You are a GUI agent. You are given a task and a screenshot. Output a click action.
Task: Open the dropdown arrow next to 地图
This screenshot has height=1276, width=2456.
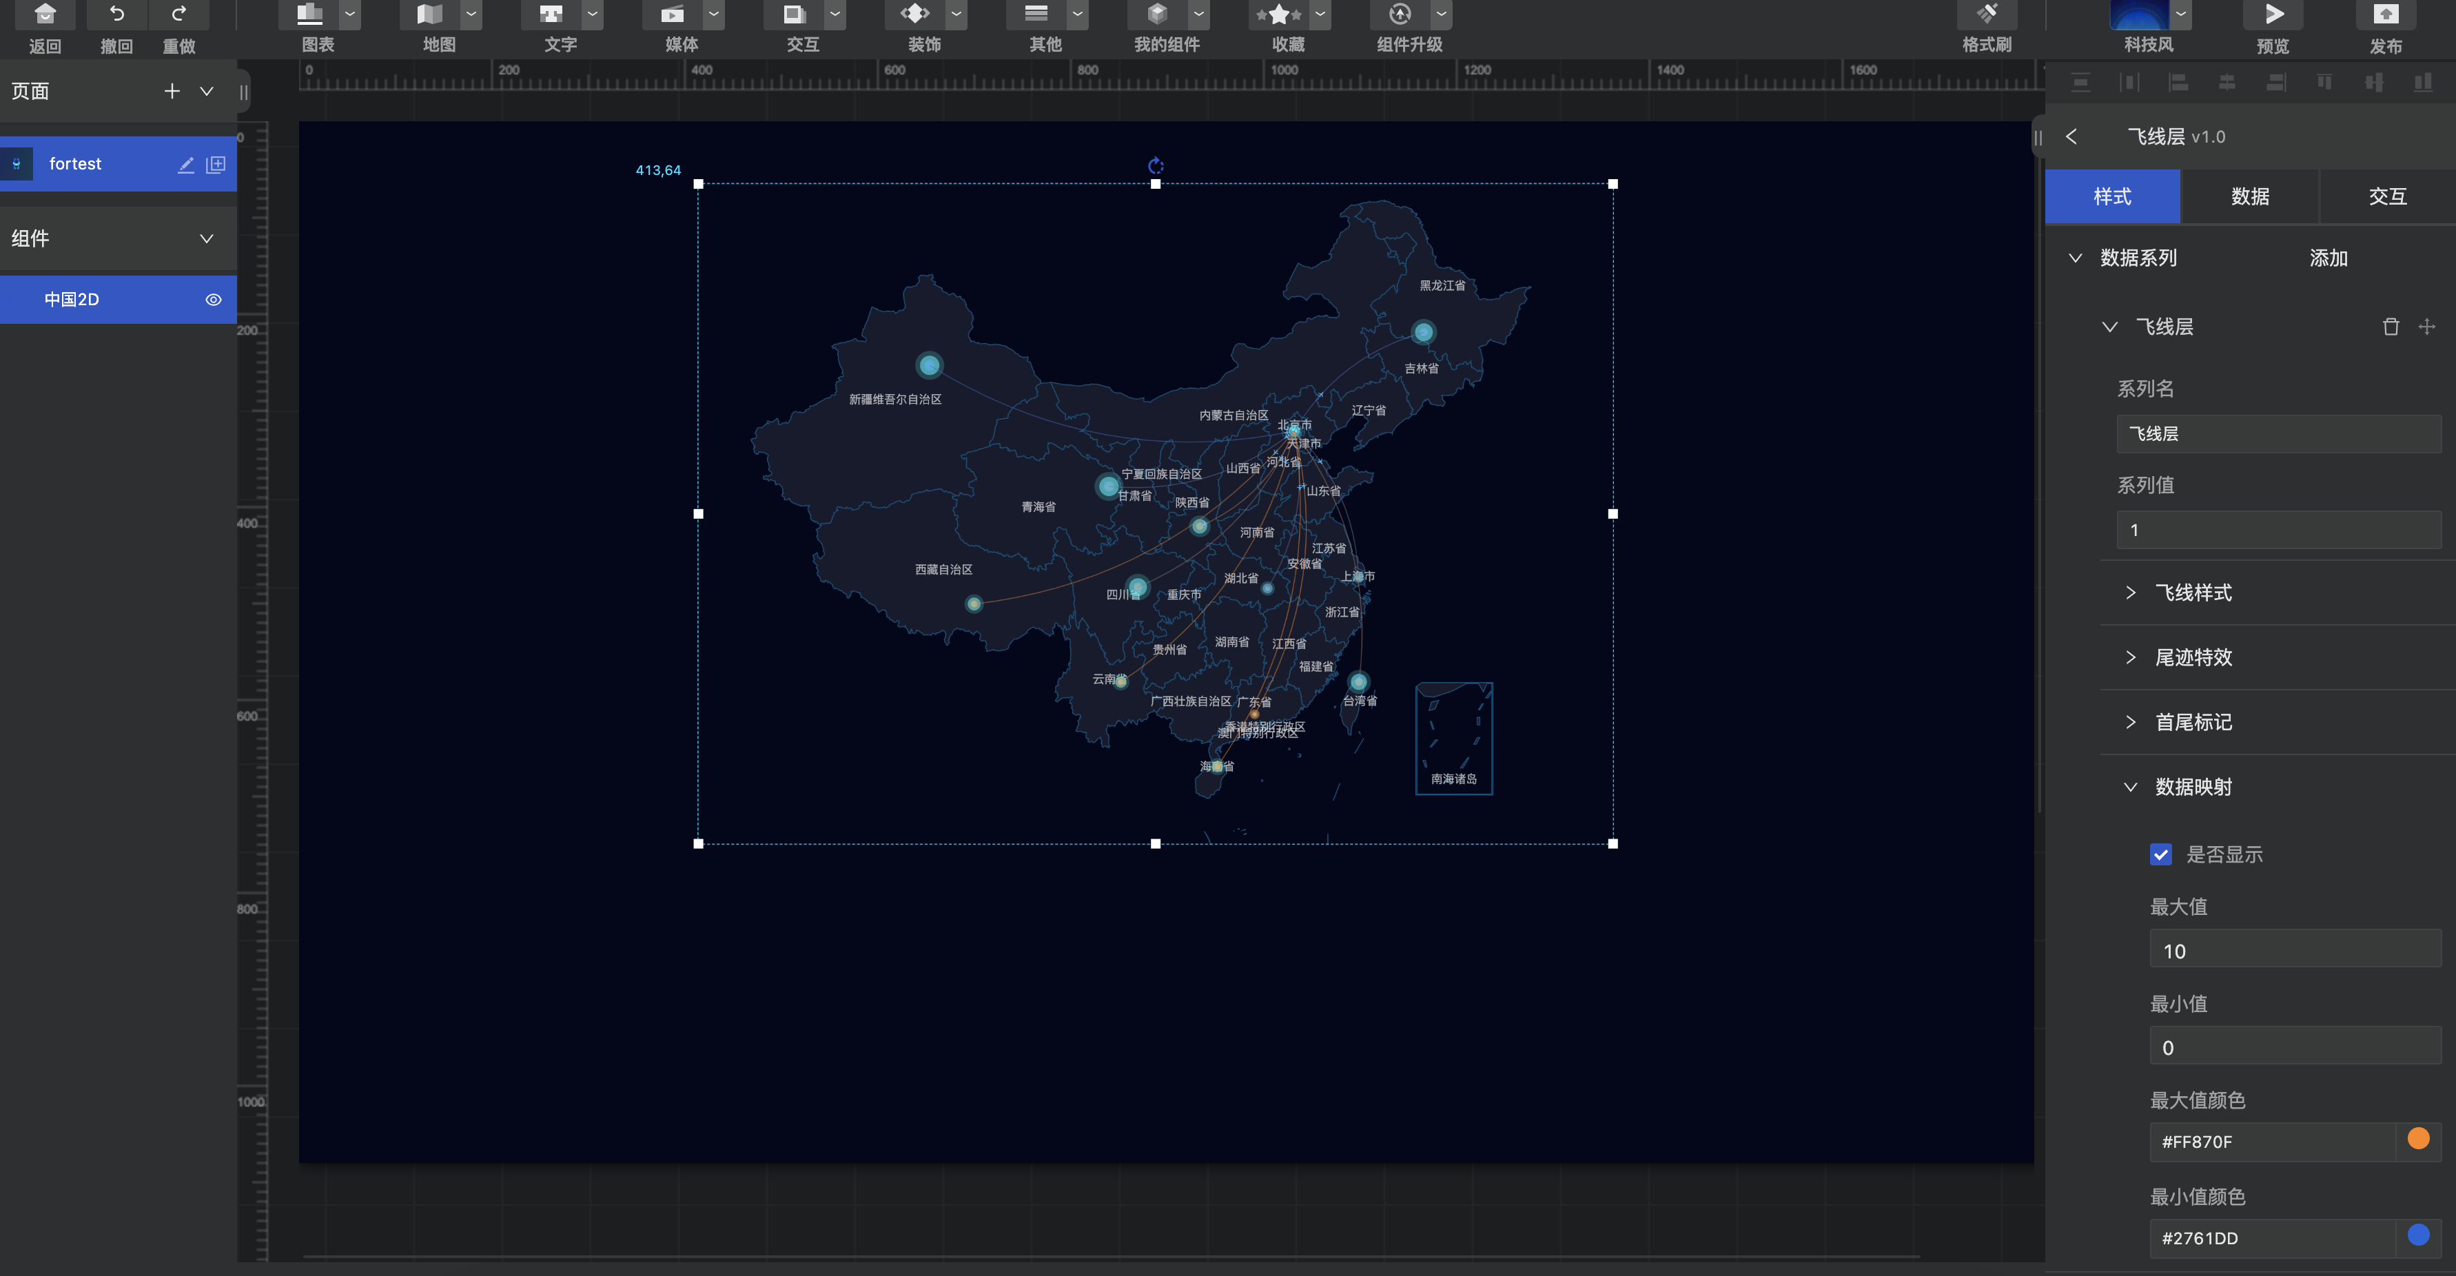point(471,14)
